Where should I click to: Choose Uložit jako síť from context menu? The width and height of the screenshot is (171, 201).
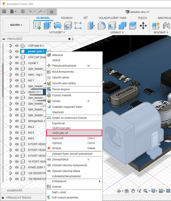coord(74,133)
